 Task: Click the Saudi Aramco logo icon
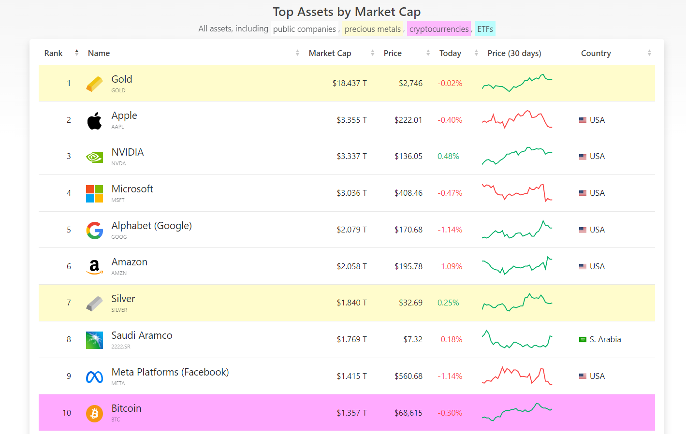coord(94,340)
